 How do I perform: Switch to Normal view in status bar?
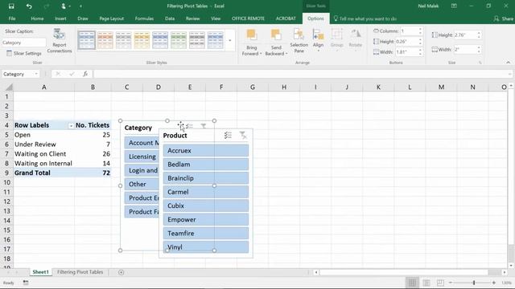[x=412, y=283]
